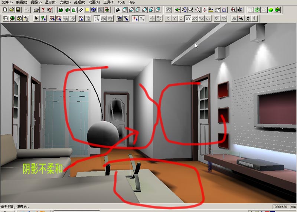Click the walking figure icon
This screenshot has width=297, height=212.
point(248,18)
